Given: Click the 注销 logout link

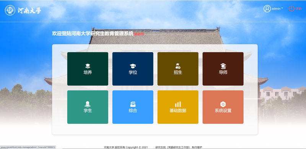Looking at the screenshot, I should point(298,8).
